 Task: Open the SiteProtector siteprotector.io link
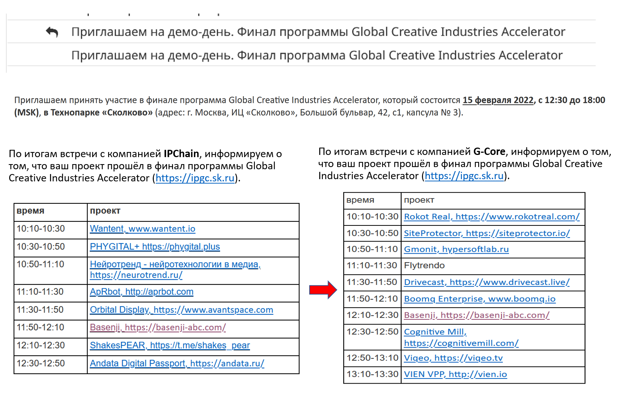point(487,233)
